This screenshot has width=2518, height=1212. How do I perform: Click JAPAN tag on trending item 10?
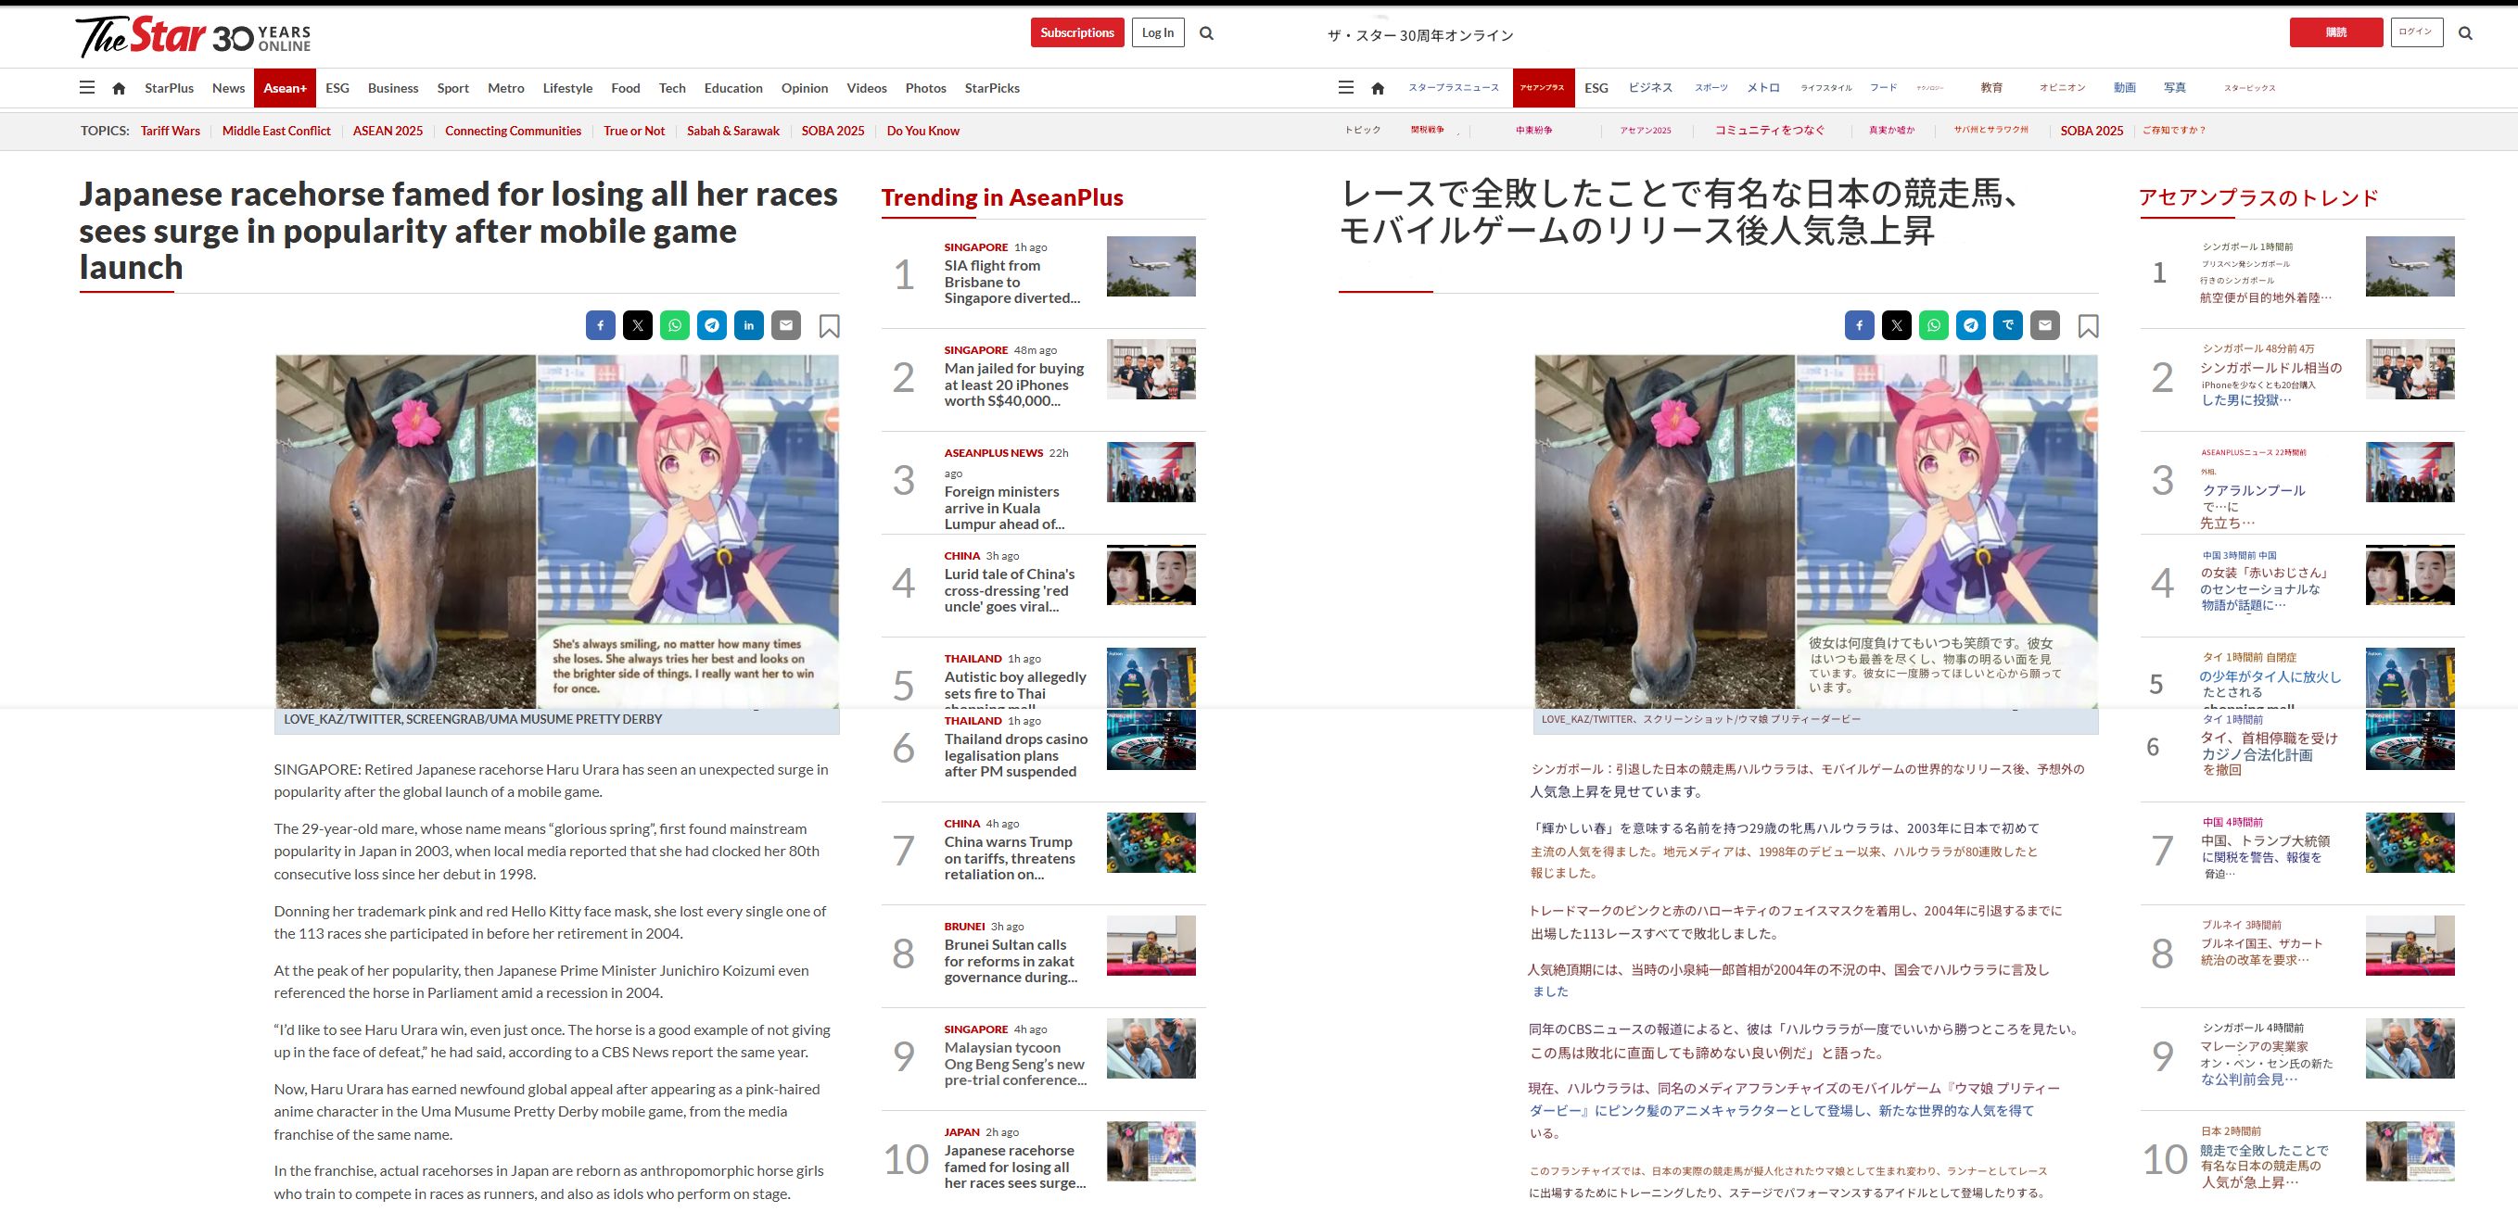click(961, 1132)
